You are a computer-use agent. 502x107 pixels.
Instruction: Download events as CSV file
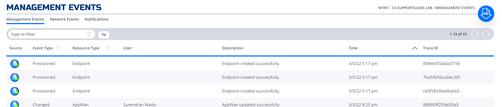[x=486, y=14]
